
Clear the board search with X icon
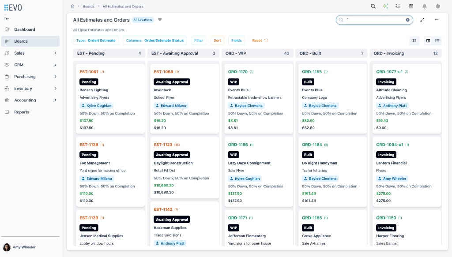pos(407,20)
